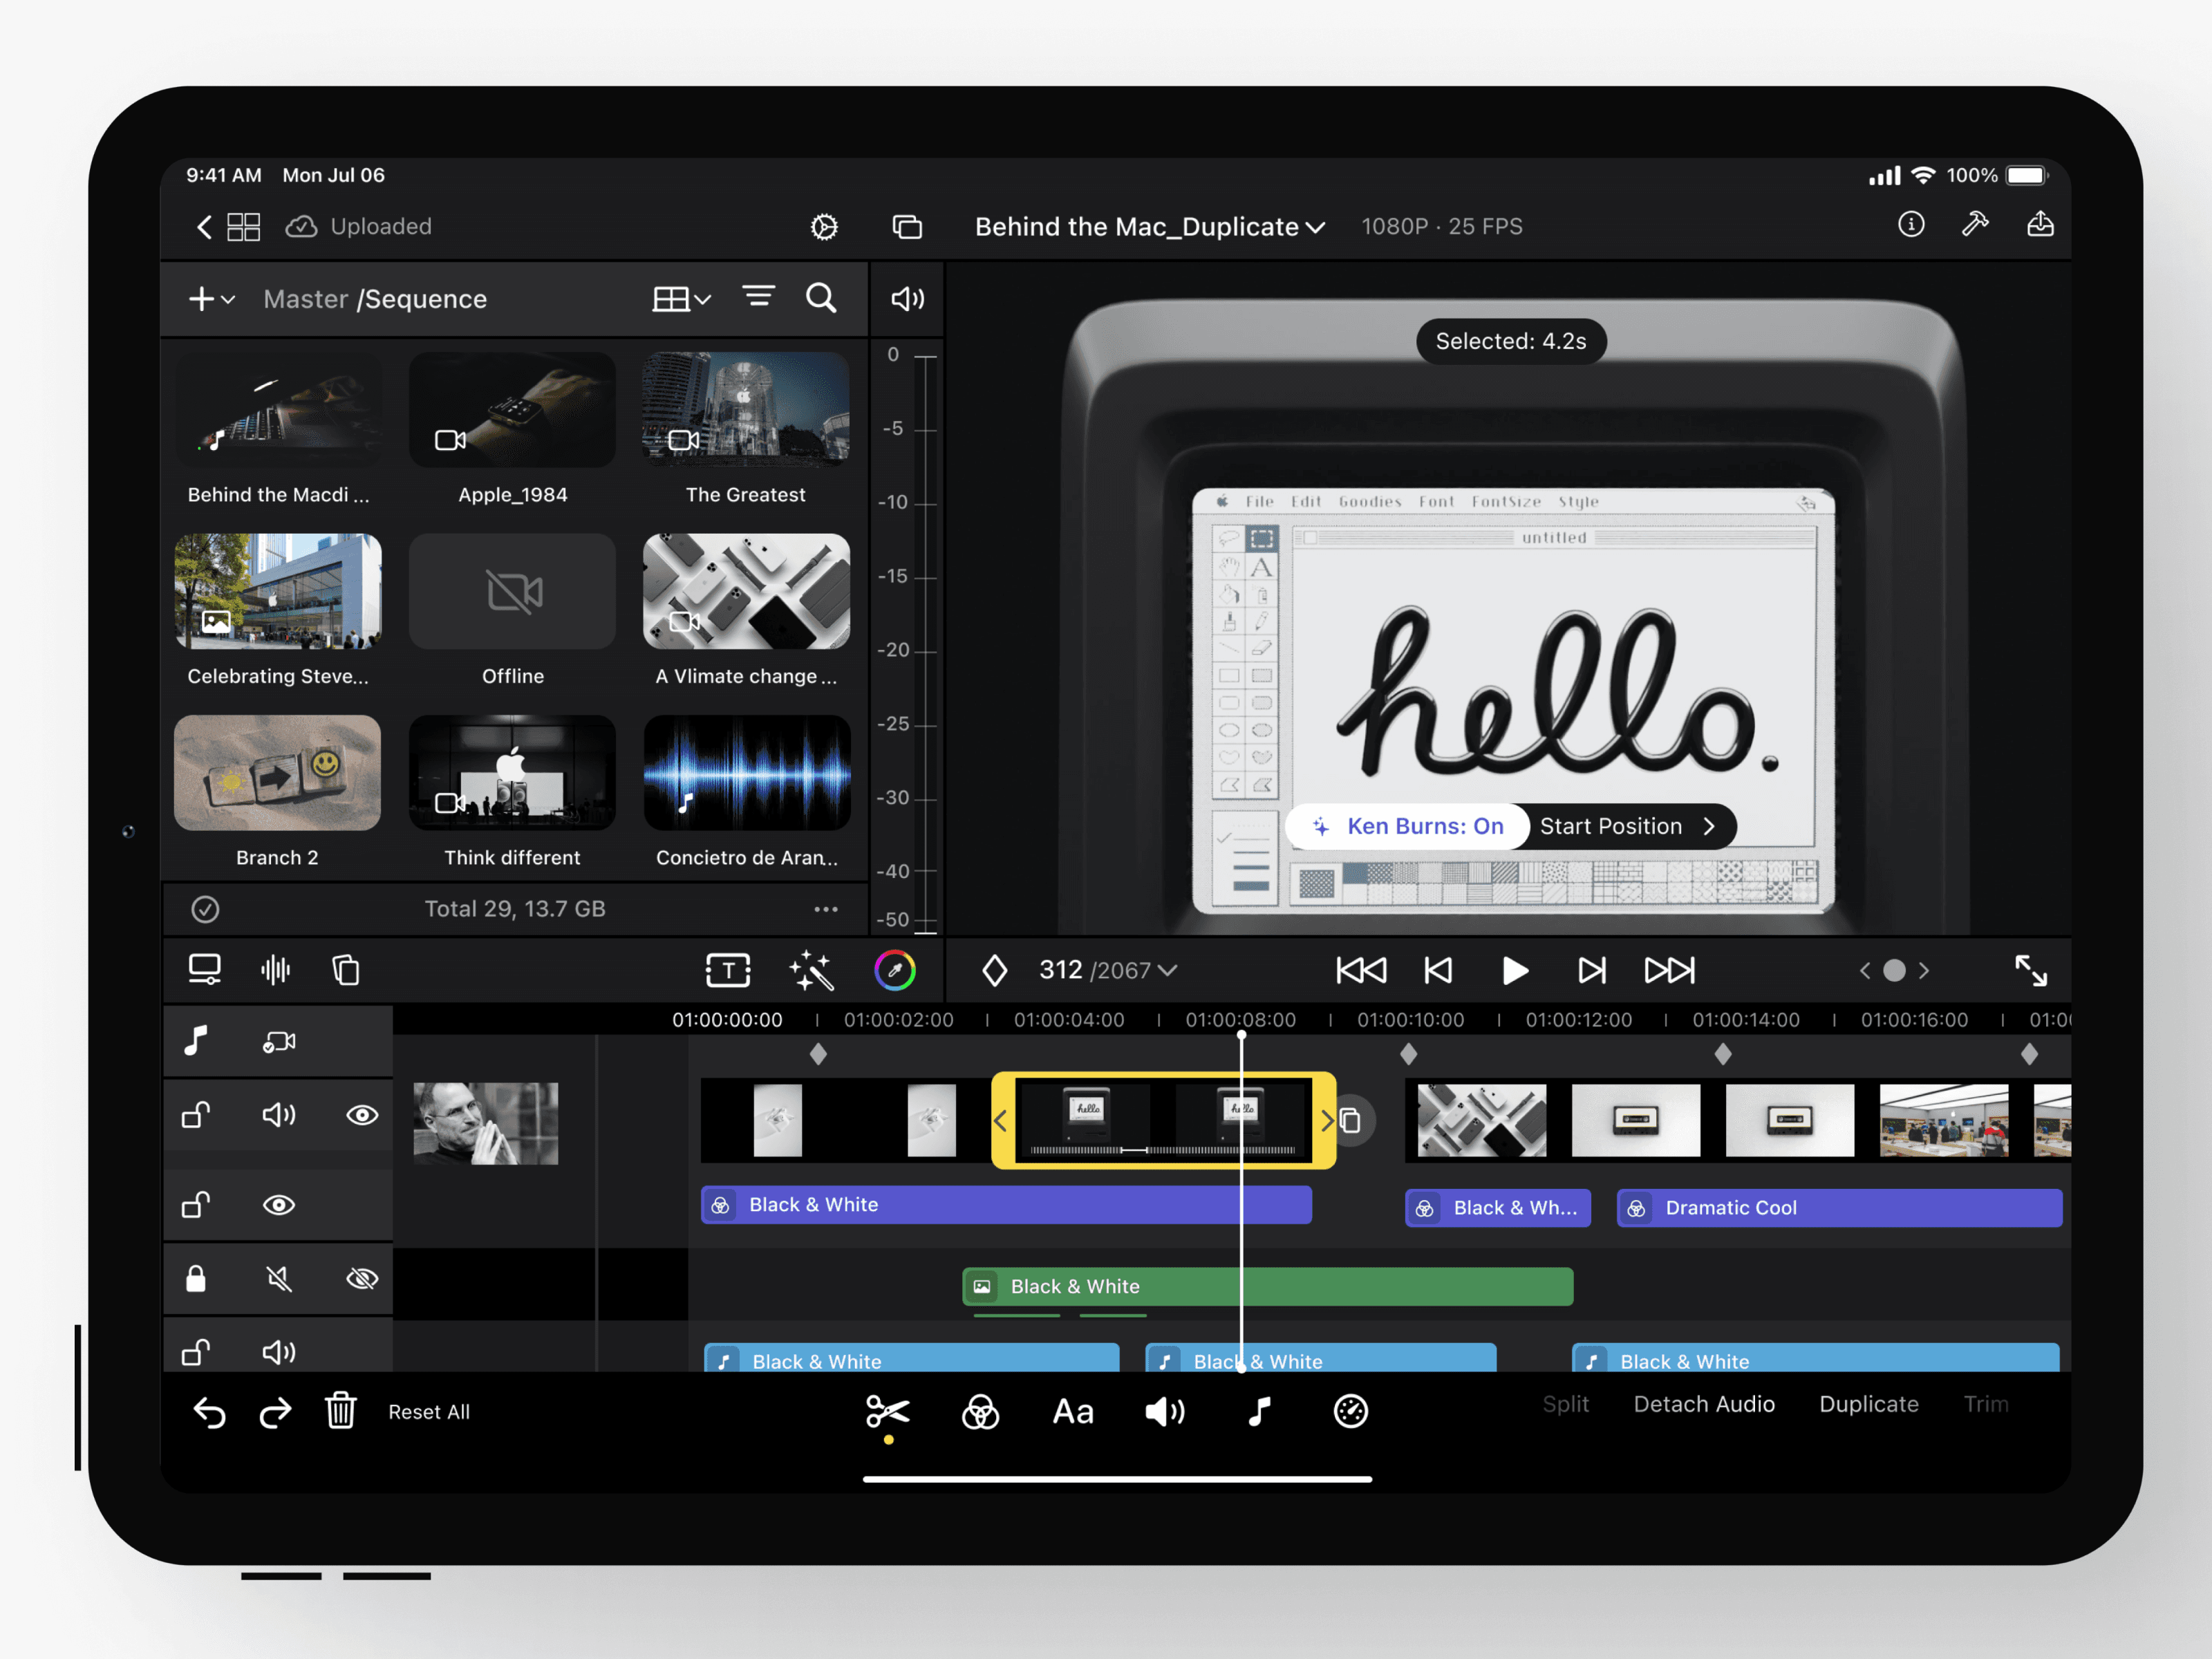2212x1659 pixels.
Task: Click the monitor layout icon above timeline
Action: (x=205, y=970)
